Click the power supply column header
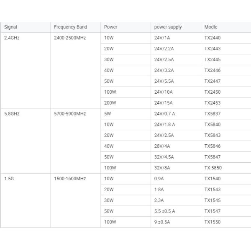Screen dimensions: 251x251 tap(168, 27)
